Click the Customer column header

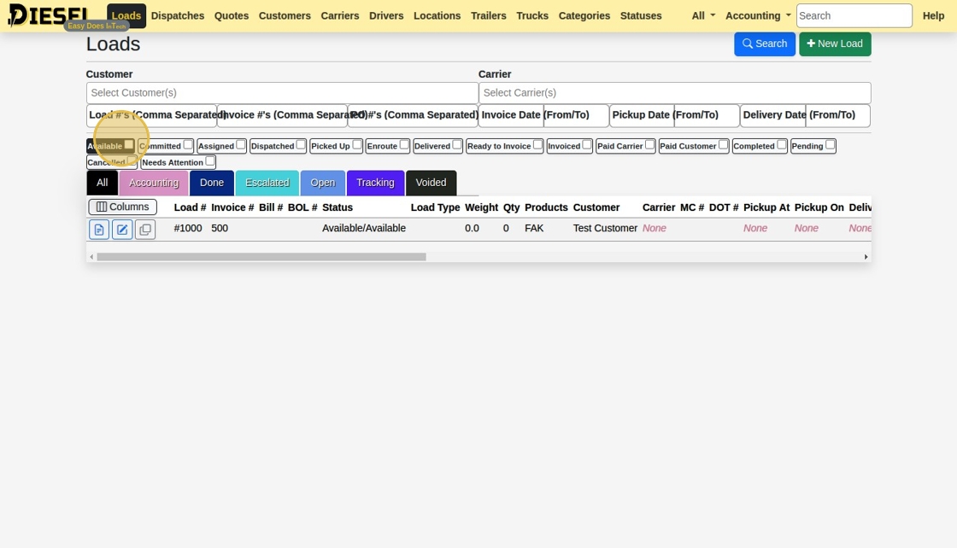pyautogui.click(x=596, y=207)
